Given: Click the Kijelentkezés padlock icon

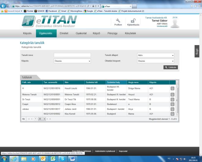Looking at the screenshot, I should point(133,21).
